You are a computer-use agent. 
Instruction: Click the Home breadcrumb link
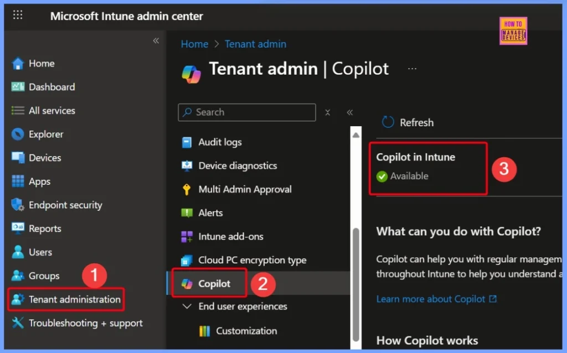pos(194,44)
